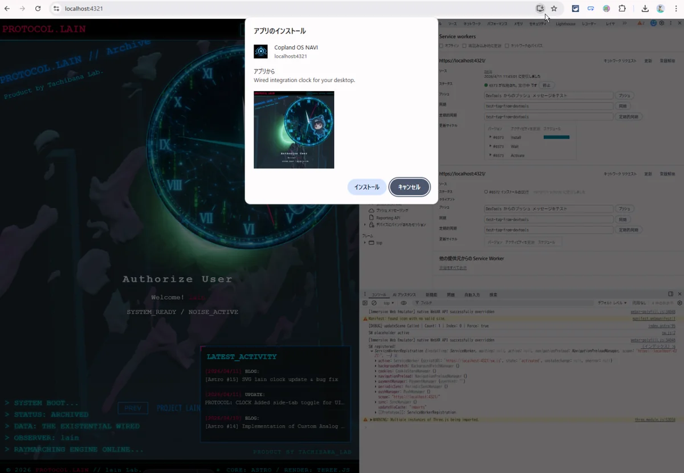Open the browser extensions puzzle icon

(622, 9)
